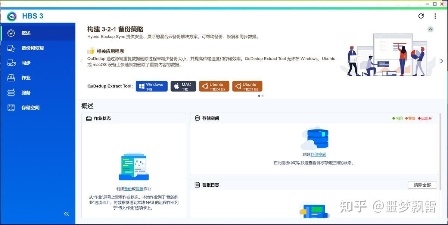Go to previous banner slide
Screen dimensions: 448x225
(81, 61)
